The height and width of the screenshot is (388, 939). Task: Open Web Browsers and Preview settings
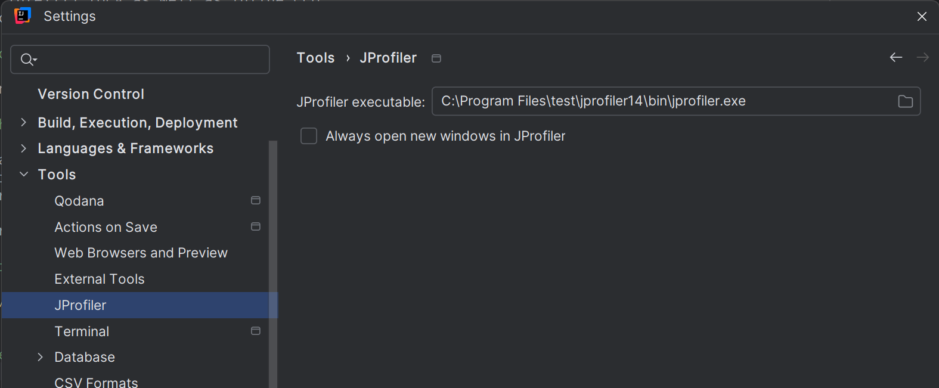(x=141, y=253)
